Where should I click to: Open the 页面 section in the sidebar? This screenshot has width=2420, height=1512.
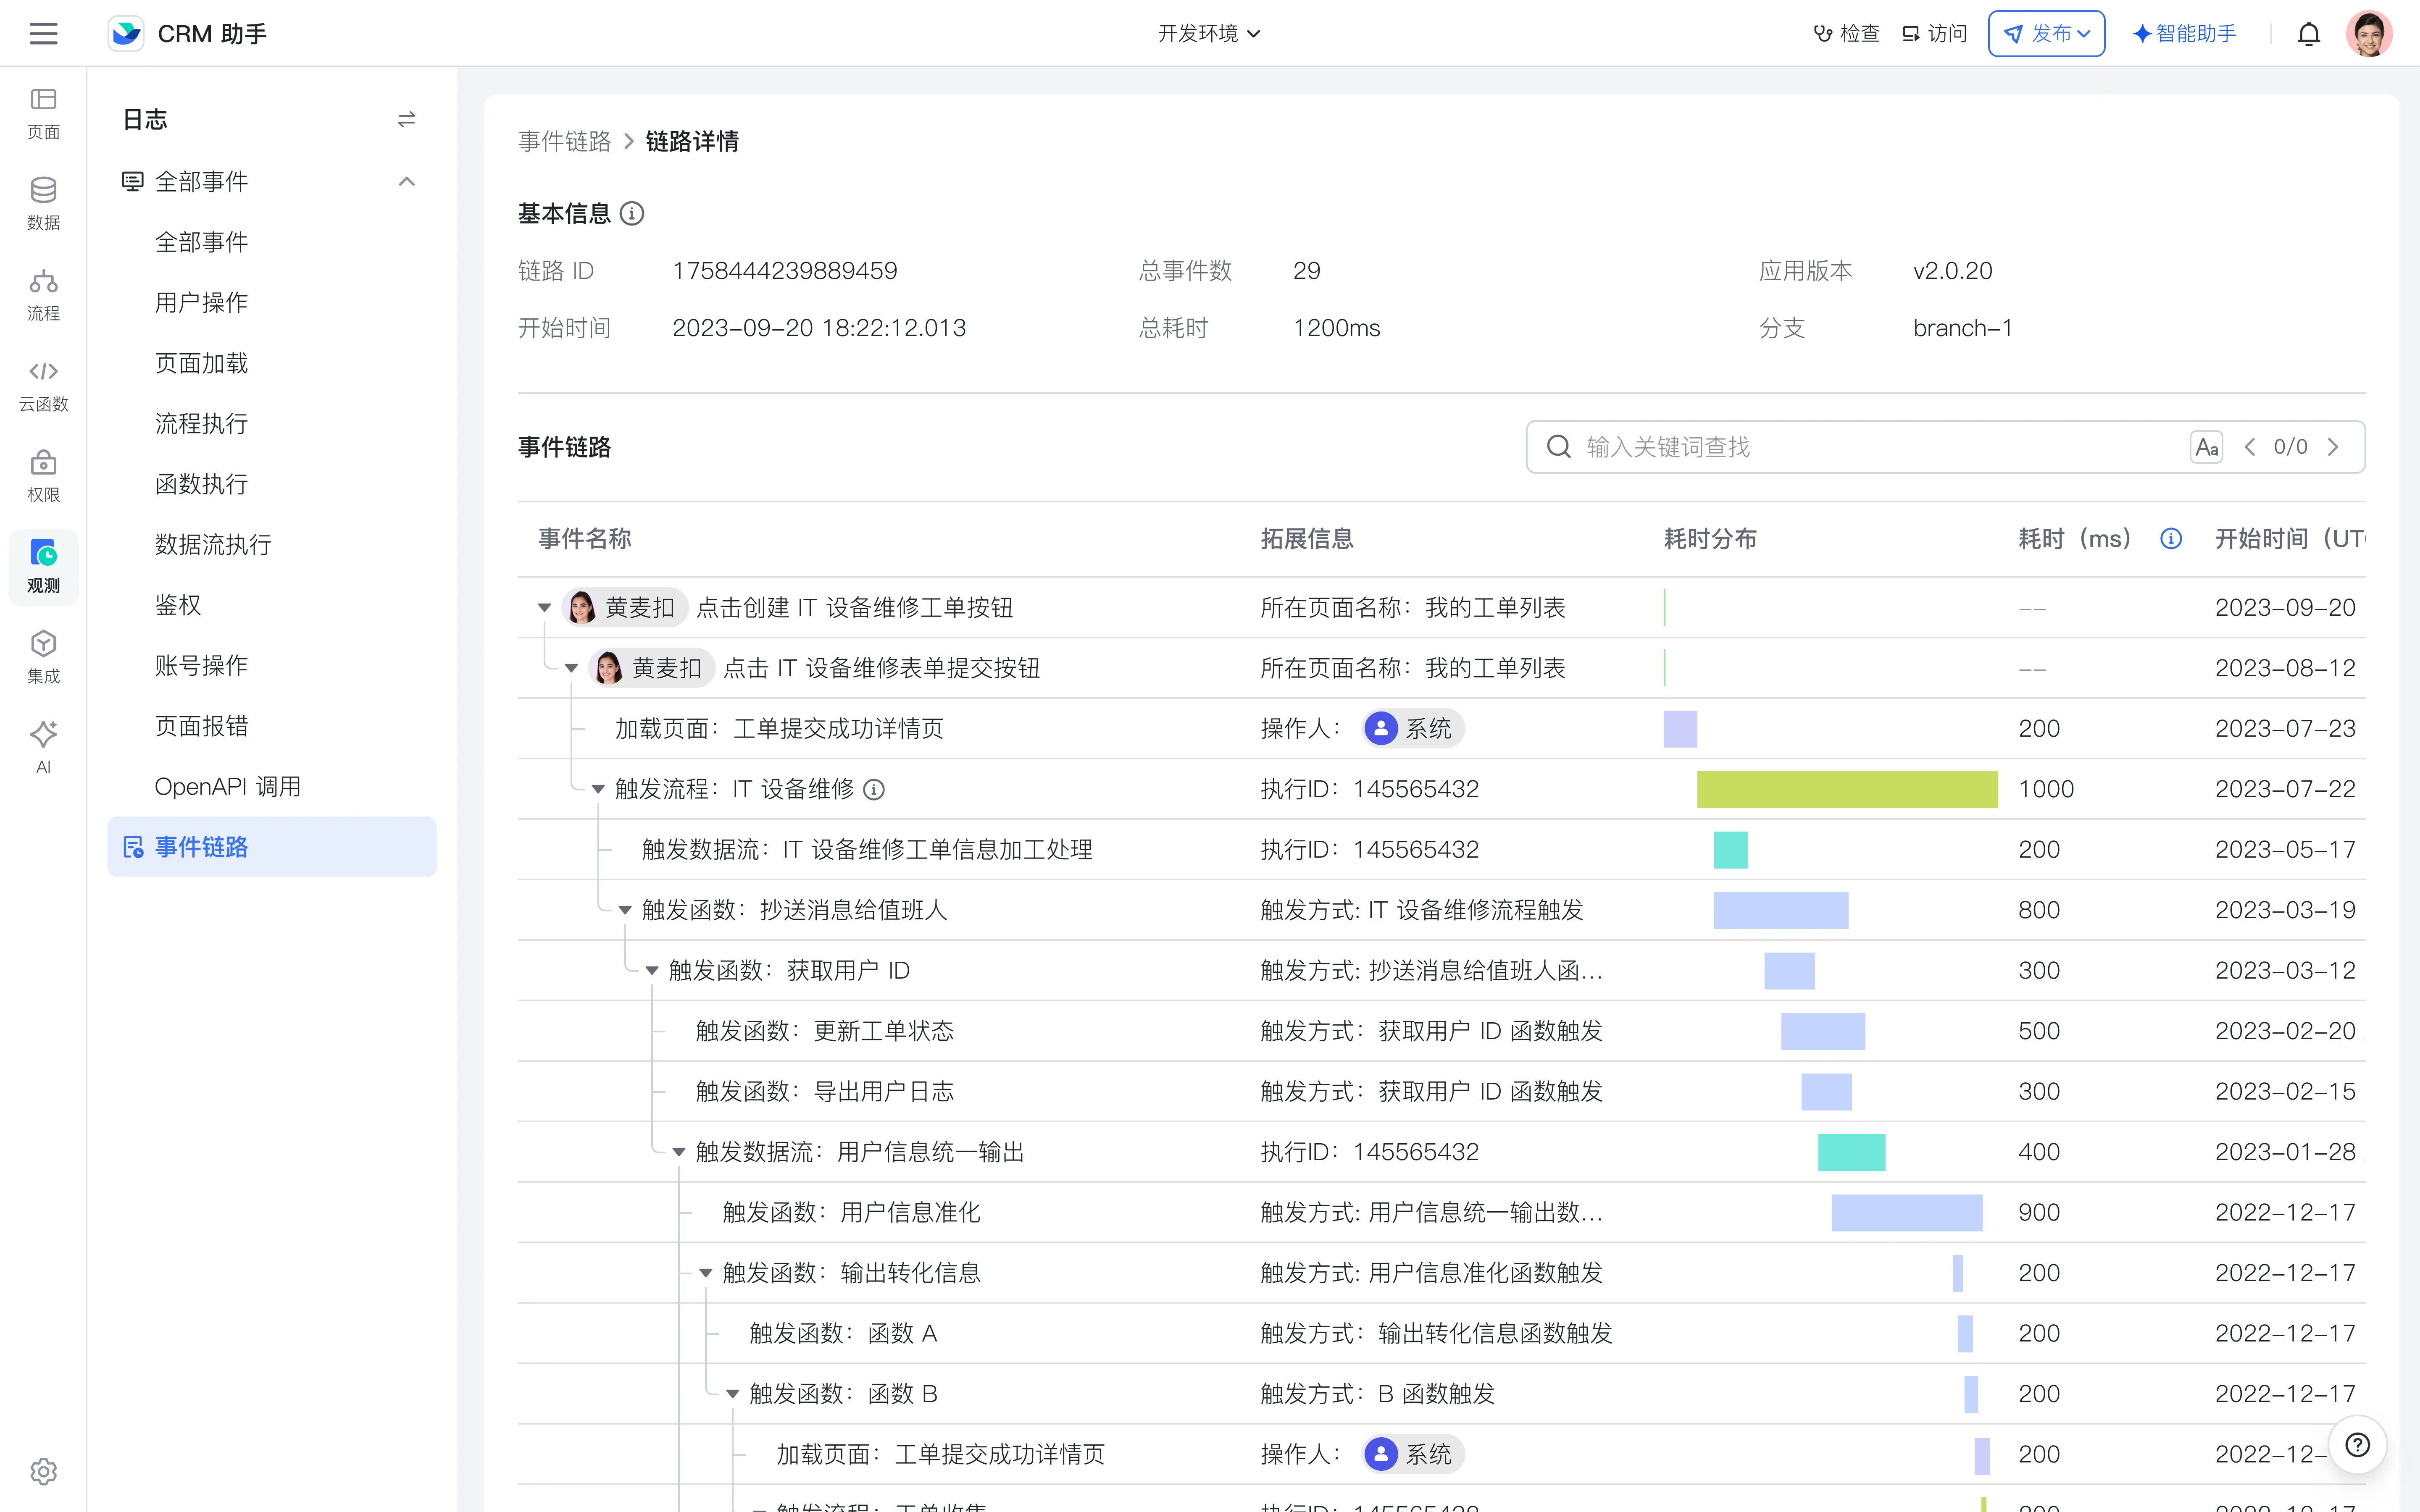(x=43, y=113)
